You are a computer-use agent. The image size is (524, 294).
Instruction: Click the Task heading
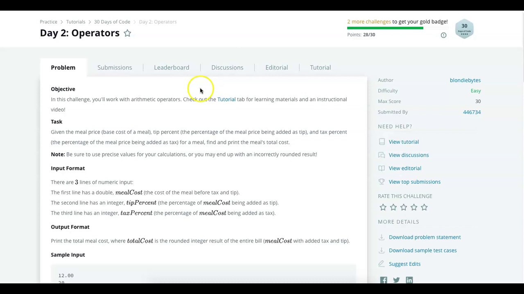tap(56, 122)
